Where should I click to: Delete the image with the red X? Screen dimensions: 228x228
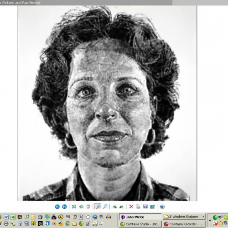(131, 207)
